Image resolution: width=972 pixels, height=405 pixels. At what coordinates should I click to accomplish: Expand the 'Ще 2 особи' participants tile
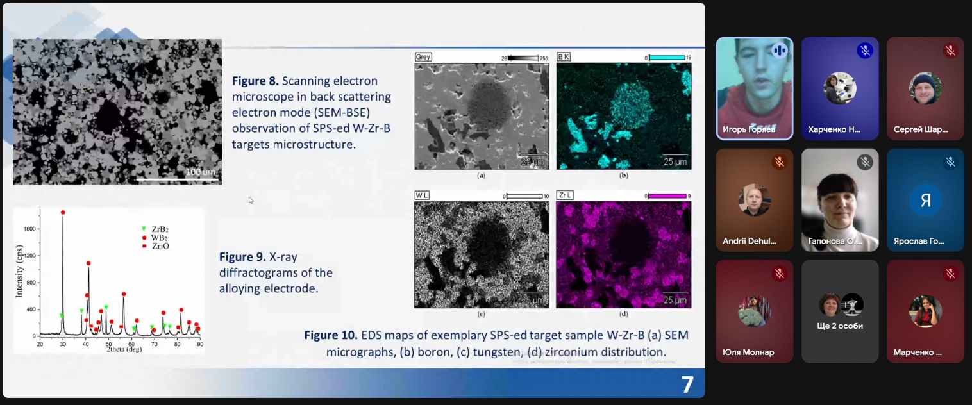(840, 311)
